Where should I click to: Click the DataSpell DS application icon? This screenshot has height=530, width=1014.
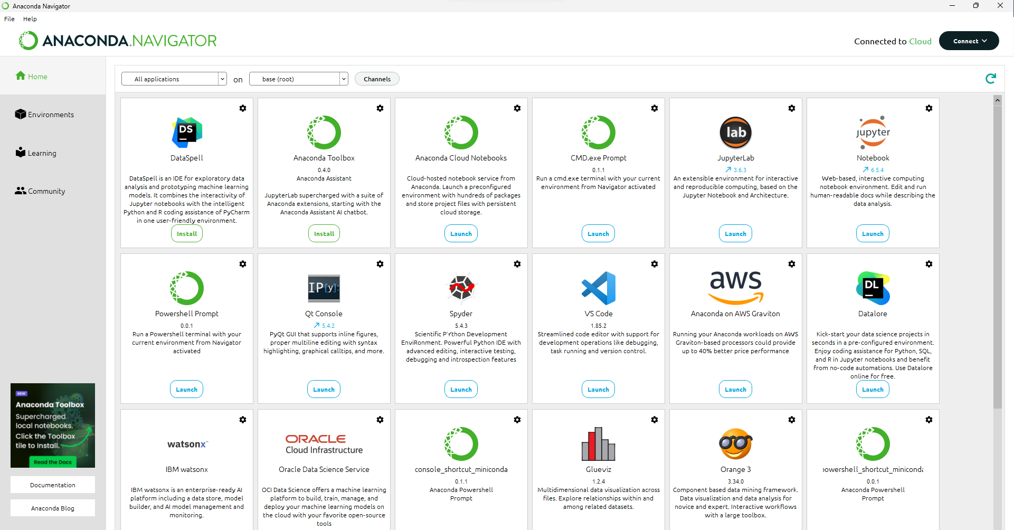pos(187,132)
